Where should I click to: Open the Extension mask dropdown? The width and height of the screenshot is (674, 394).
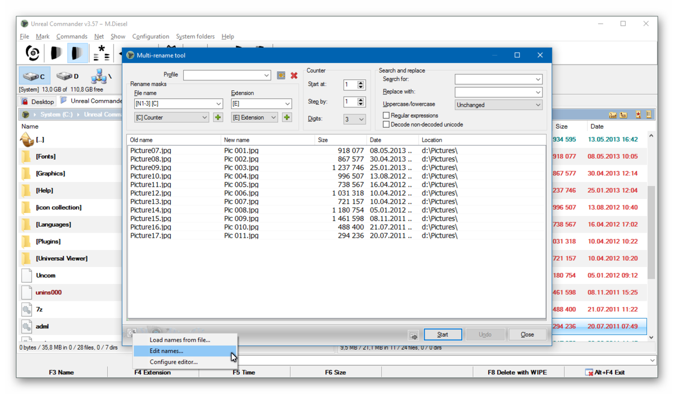click(288, 104)
